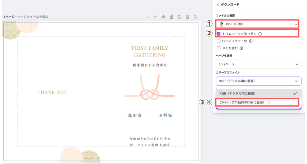Add a new page with the plus-page icon

click(x=195, y=17)
